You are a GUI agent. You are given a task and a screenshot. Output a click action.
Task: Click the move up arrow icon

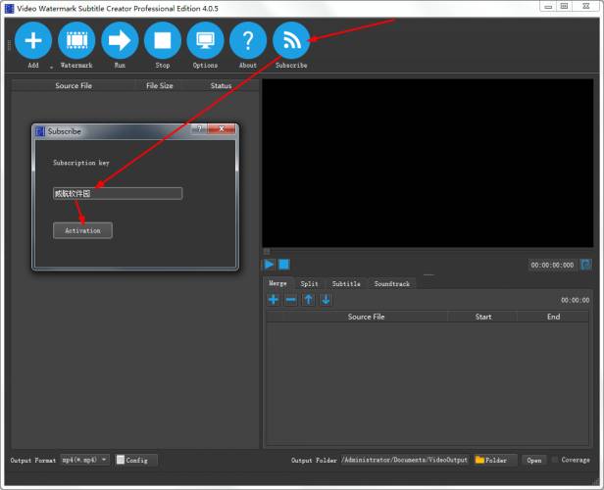pyautogui.click(x=308, y=300)
